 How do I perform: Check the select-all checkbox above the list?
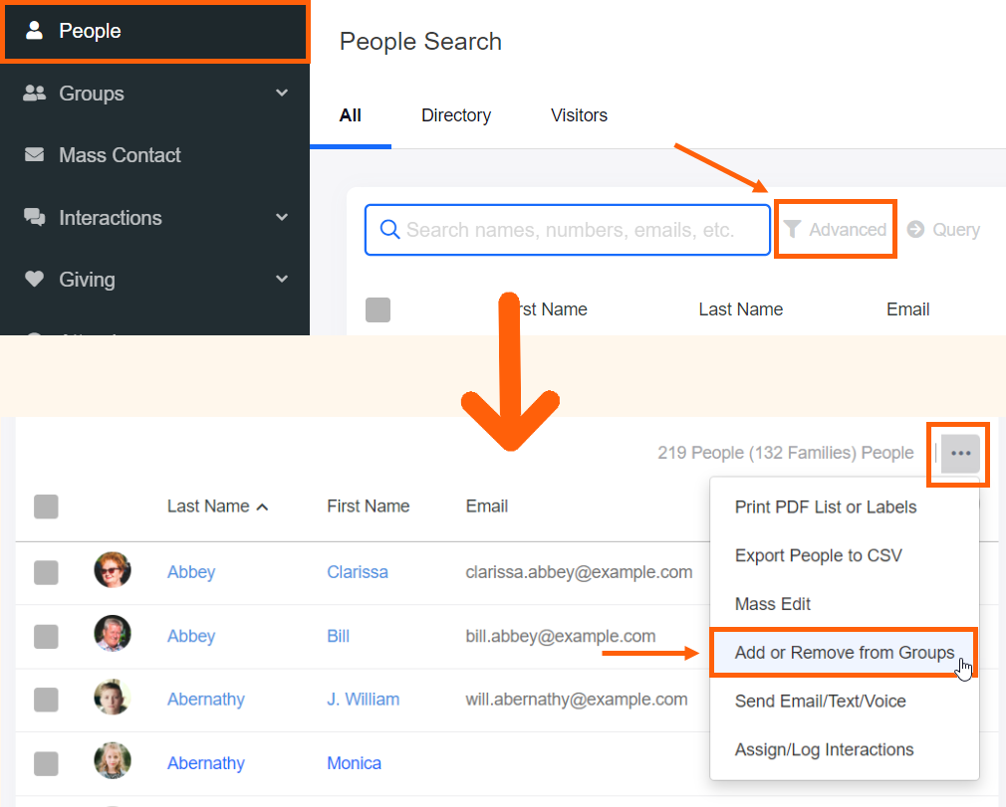coord(46,506)
